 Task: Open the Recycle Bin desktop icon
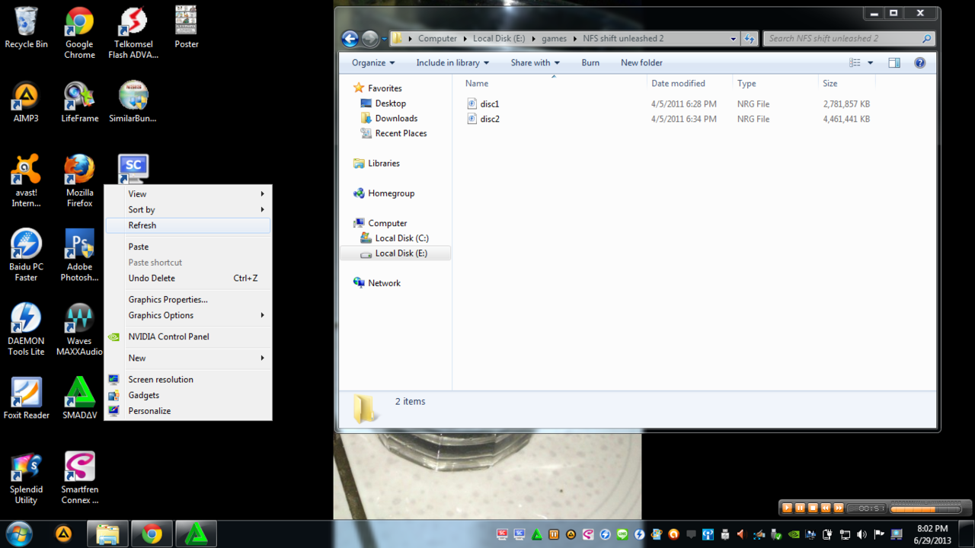[x=26, y=27]
